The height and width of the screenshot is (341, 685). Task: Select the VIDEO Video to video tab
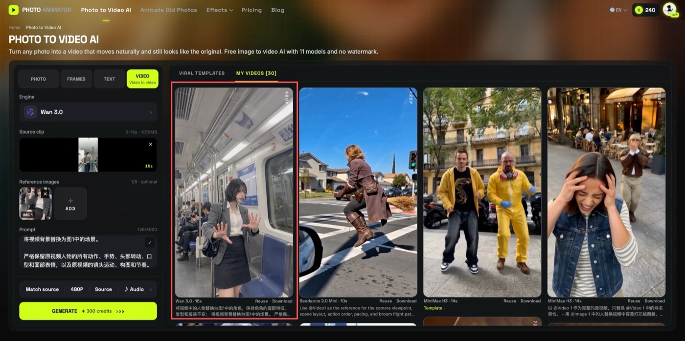pos(142,79)
